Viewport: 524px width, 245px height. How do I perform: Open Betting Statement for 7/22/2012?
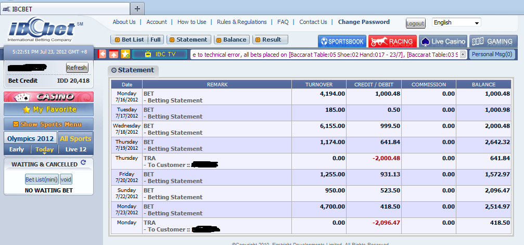175,197
